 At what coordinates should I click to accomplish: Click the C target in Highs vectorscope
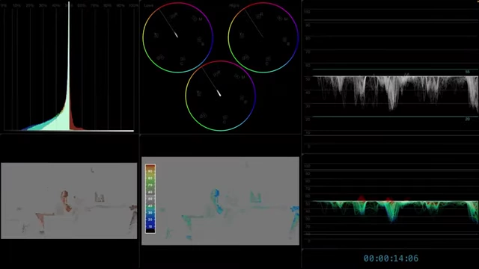[267, 64]
